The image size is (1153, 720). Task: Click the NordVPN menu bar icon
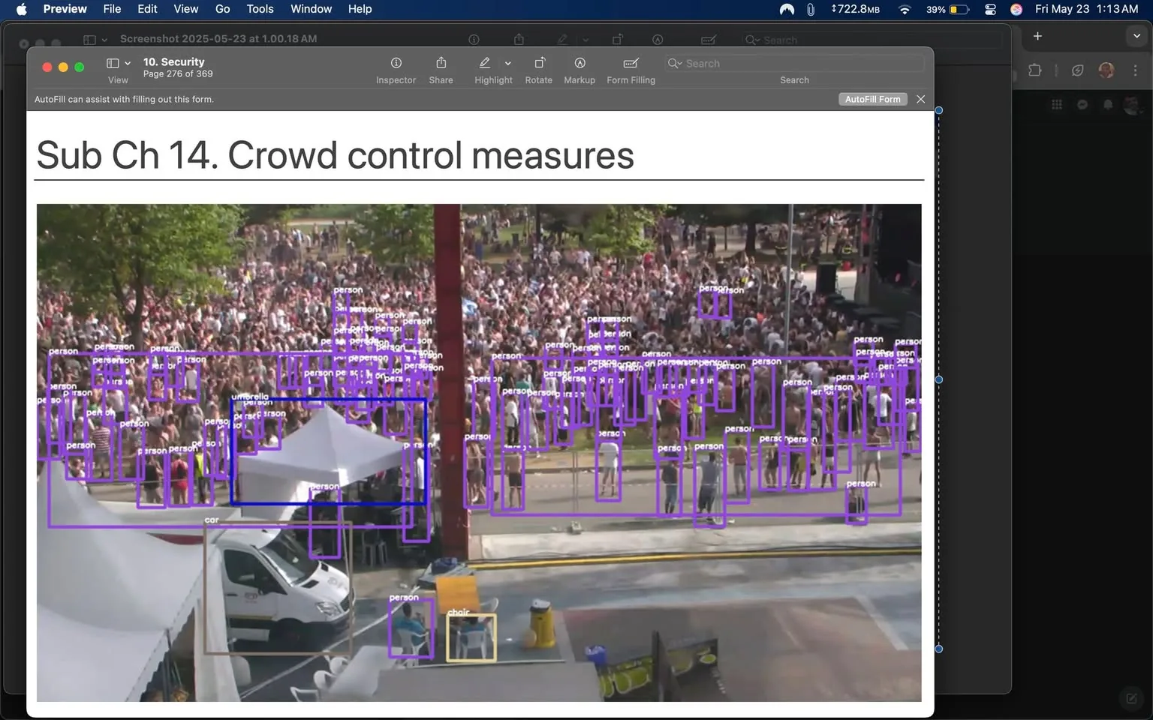pyautogui.click(x=786, y=9)
